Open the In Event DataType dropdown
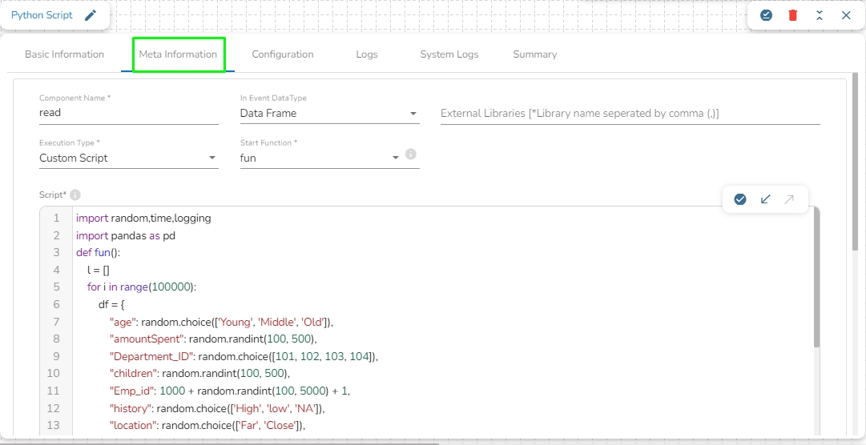866x445 pixels. [329, 114]
